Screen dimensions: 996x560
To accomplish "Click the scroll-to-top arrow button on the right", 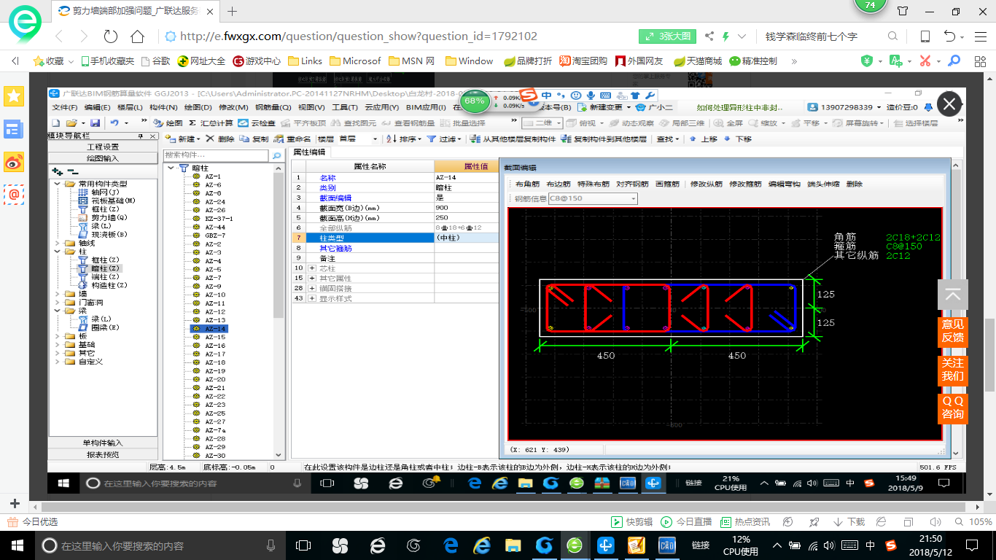I will tap(952, 295).
